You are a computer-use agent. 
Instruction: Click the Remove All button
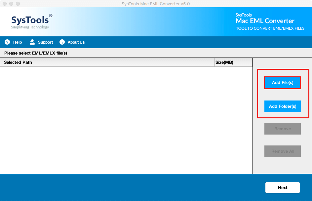click(282, 151)
